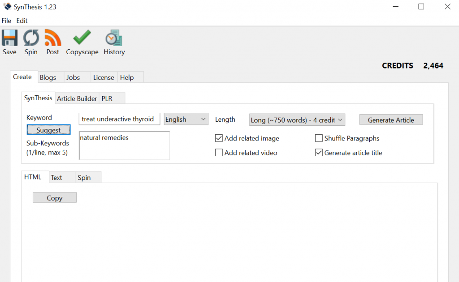Enable Shuffle Paragraphs checkbox
459x282 pixels.
(319, 138)
